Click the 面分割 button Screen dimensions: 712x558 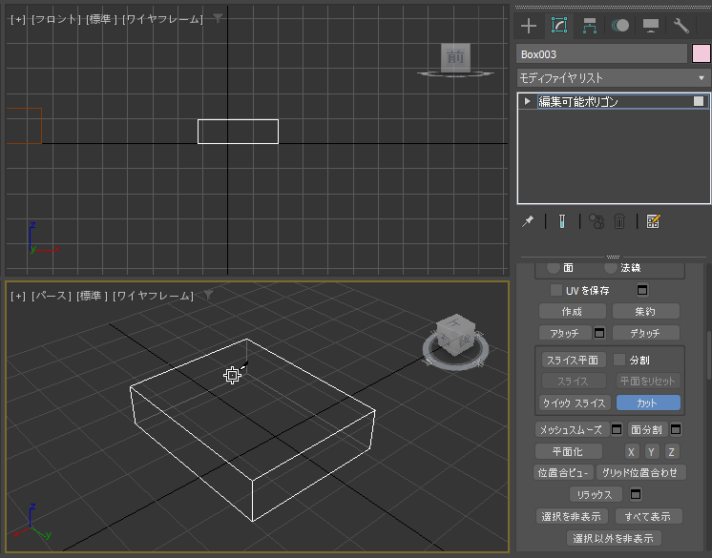pos(647,429)
